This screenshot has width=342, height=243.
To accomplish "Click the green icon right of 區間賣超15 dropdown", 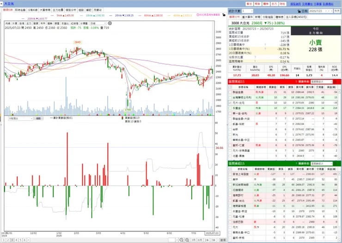I will click(335, 164).
